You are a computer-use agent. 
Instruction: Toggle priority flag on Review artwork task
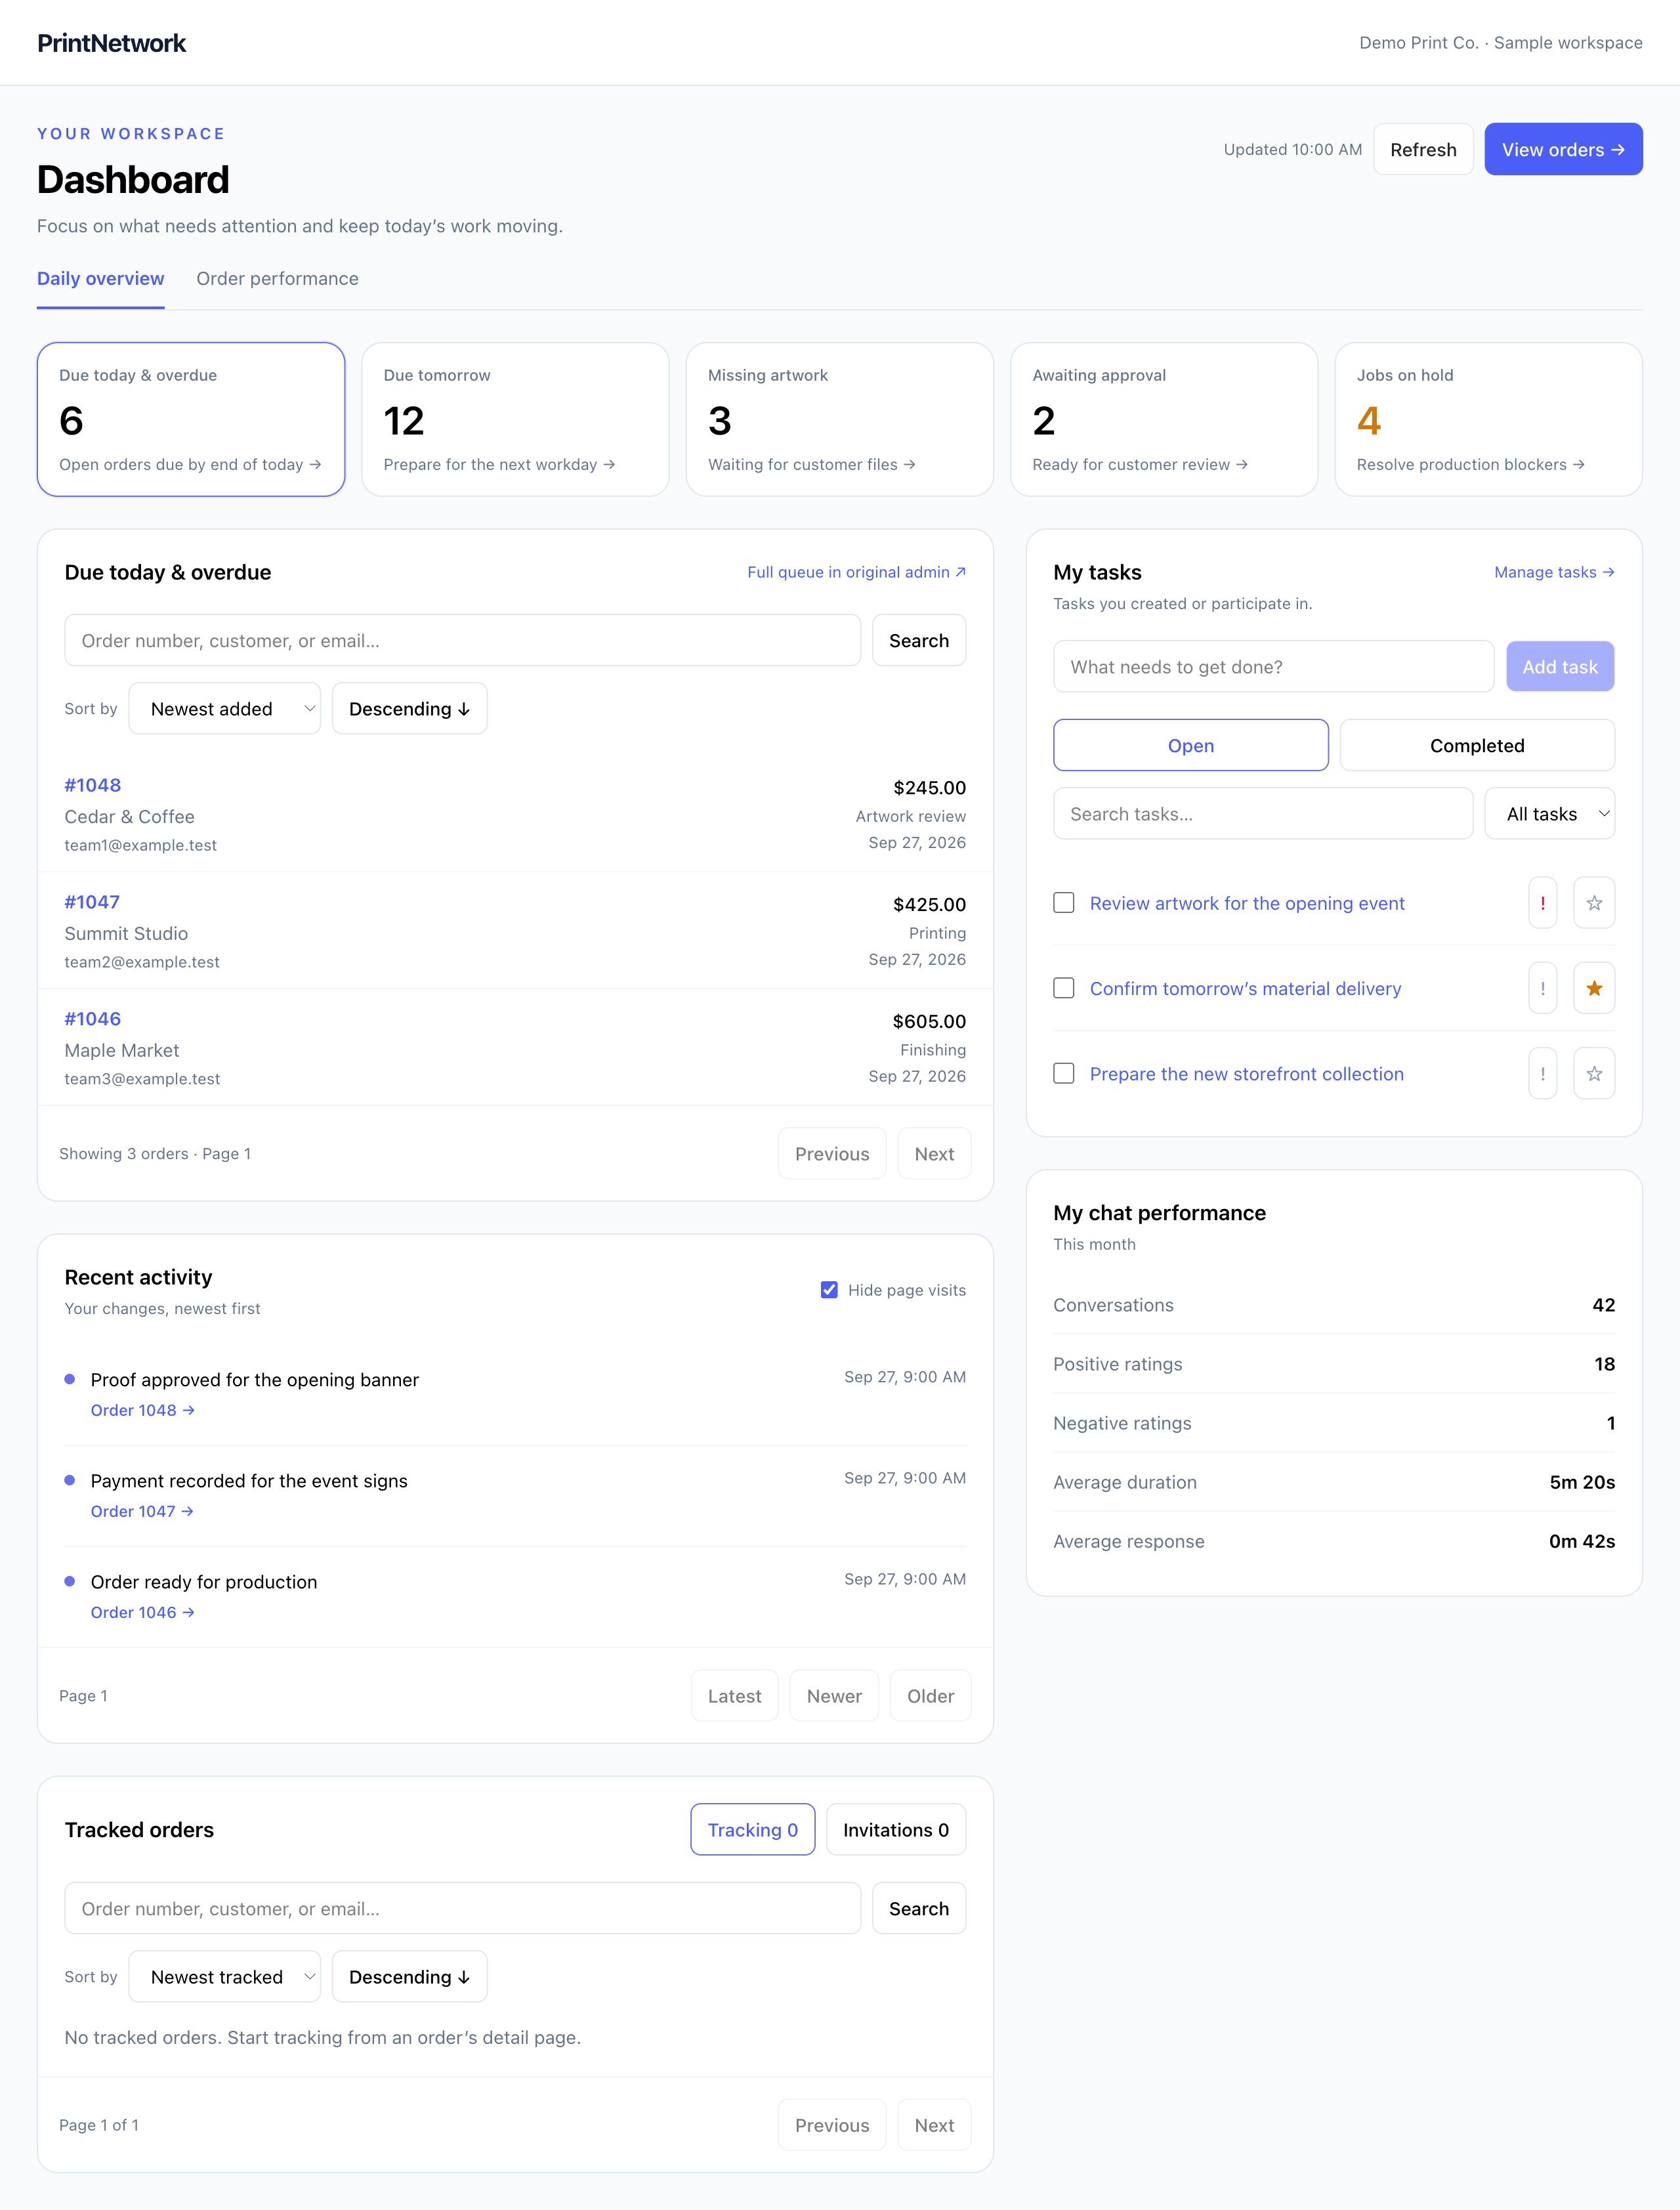click(x=1542, y=903)
